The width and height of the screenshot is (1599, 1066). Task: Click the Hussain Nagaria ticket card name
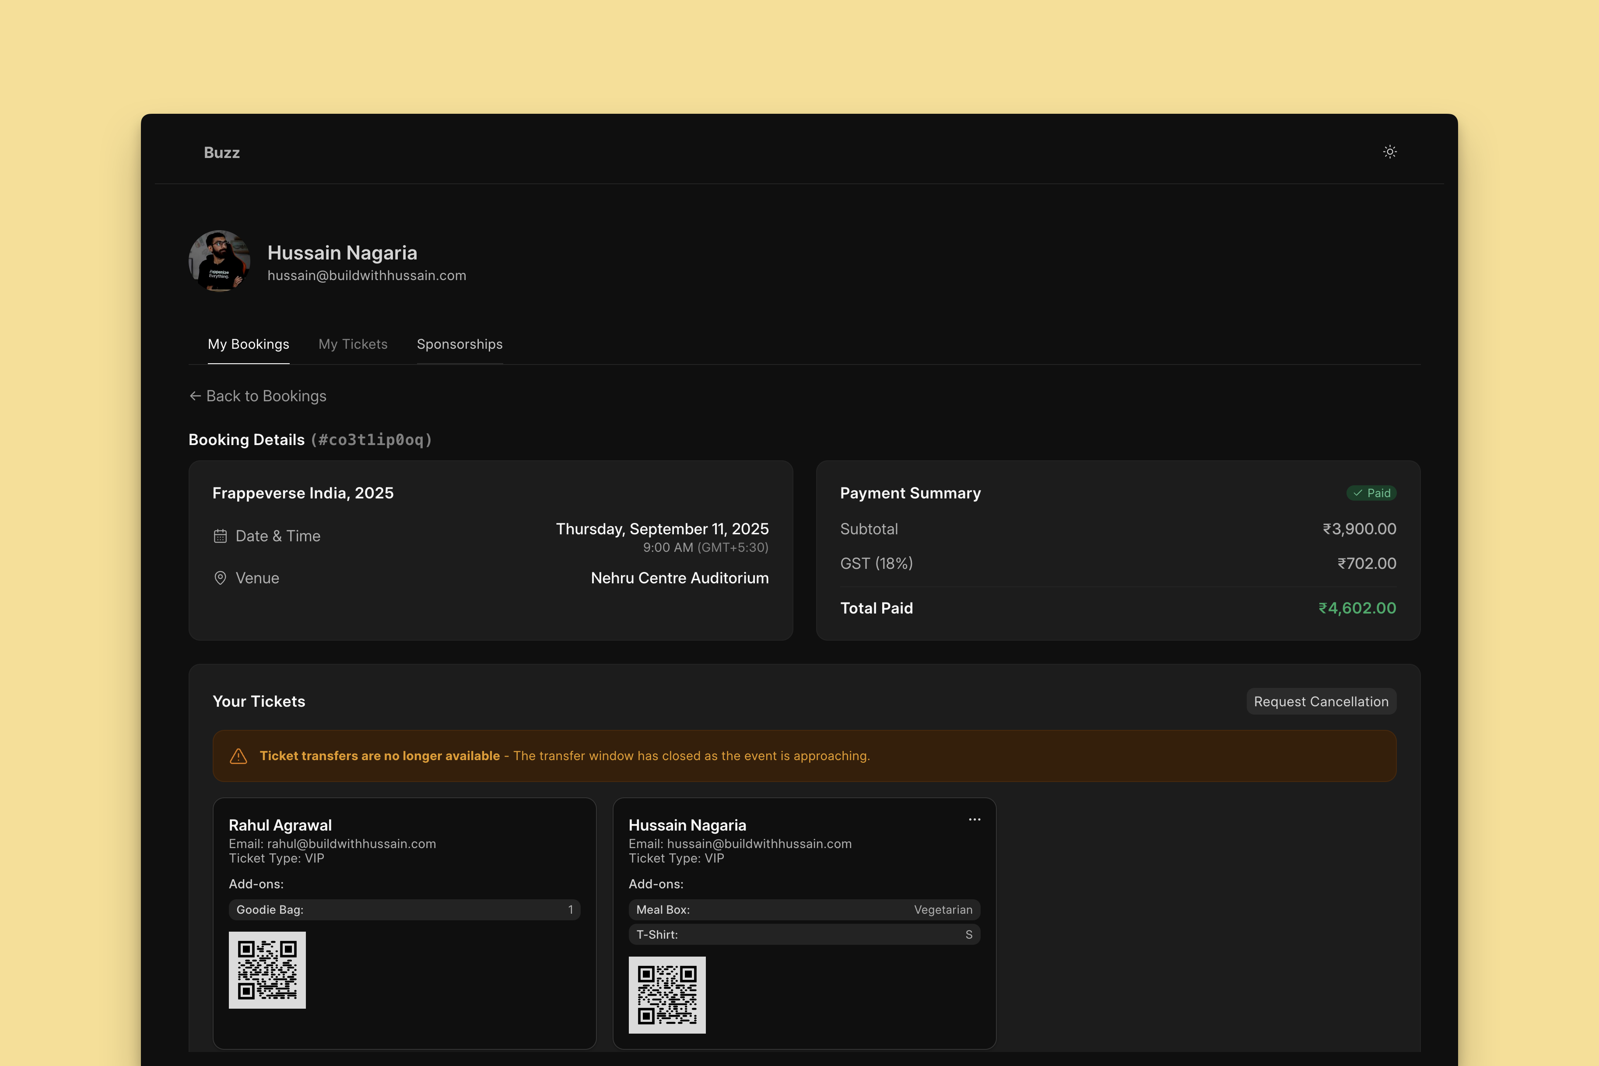687,825
